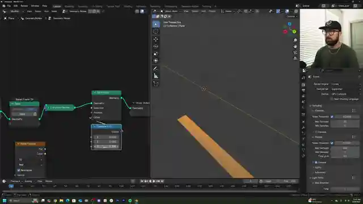The width and height of the screenshot is (363, 204).
Task: Select the Transform tool in viewport toolbar
Action: click(156, 61)
